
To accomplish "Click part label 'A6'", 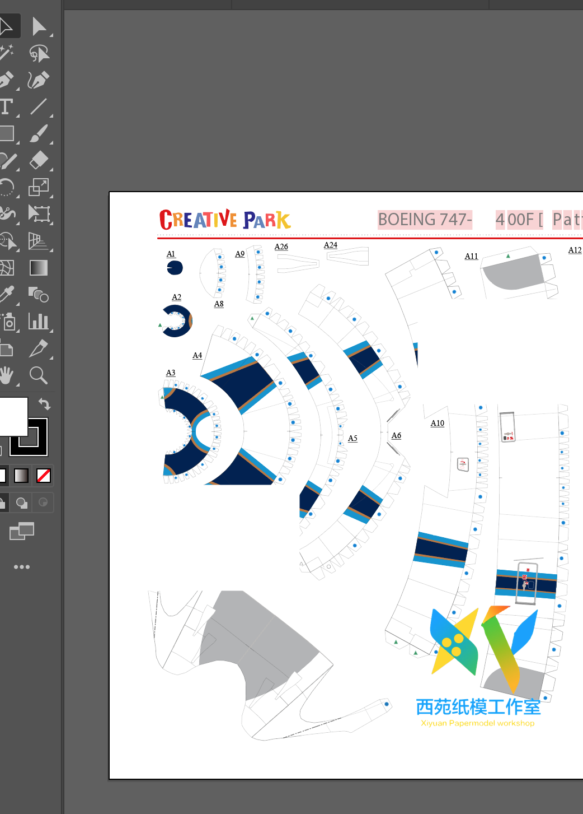I will coord(396,435).
